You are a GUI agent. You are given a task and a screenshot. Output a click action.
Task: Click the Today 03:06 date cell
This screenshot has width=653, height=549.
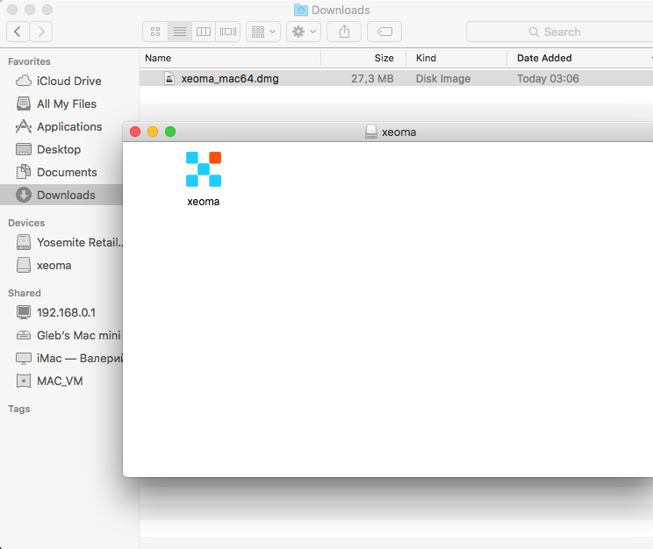click(x=548, y=79)
